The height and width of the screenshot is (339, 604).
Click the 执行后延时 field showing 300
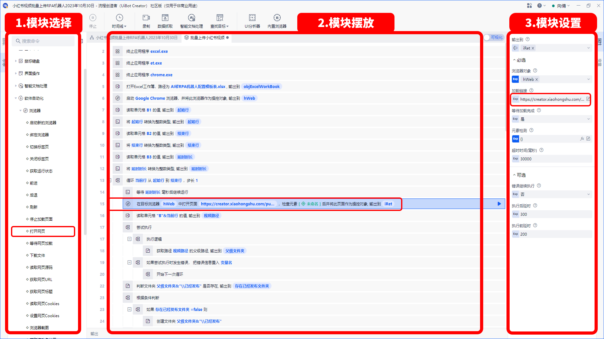point(556,214)
